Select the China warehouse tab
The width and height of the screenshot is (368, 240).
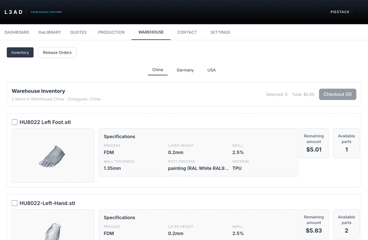click(x=158, y=70)
